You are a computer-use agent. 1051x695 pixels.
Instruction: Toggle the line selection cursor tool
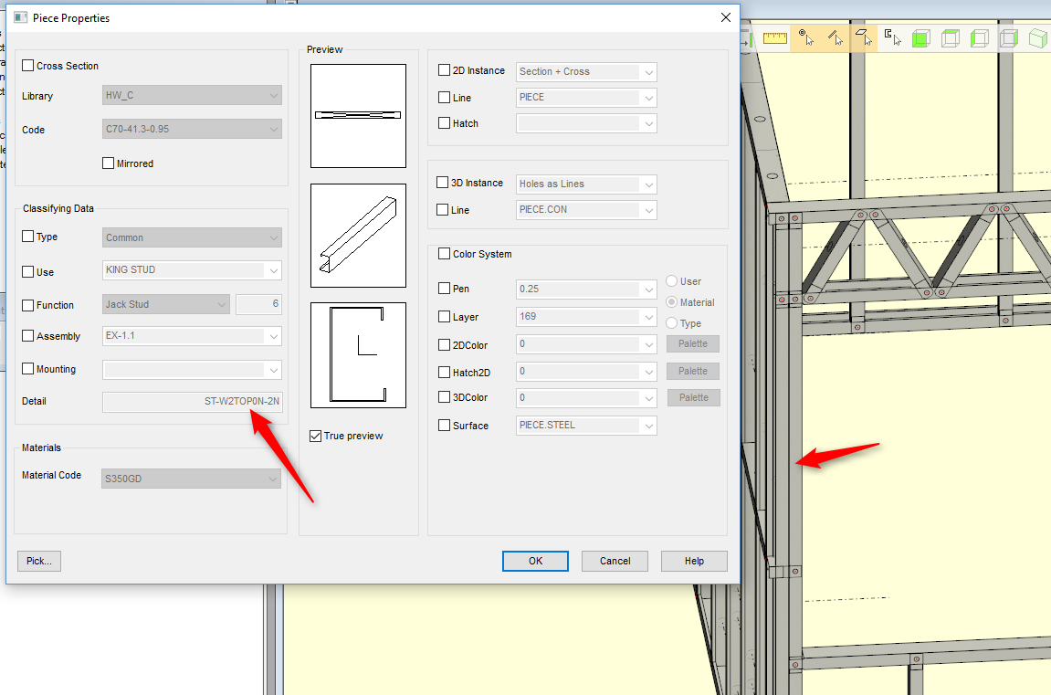pyautogui.click(x=835, y=37)
